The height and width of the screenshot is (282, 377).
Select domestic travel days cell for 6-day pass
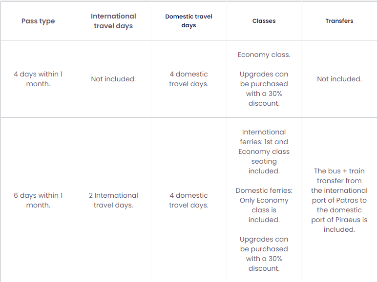188,200
